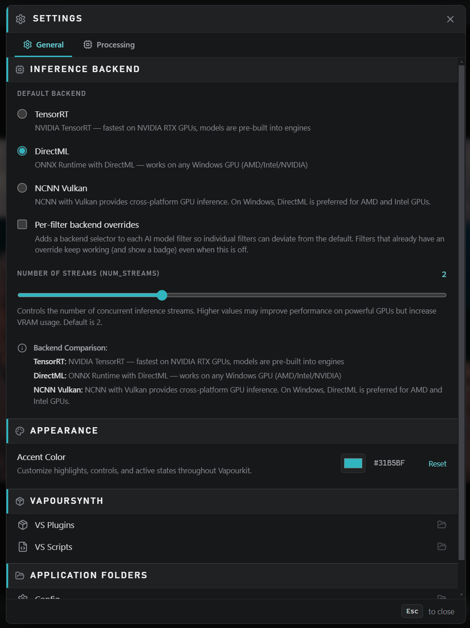Click the Appearance palette icon

tap(20, 431)
